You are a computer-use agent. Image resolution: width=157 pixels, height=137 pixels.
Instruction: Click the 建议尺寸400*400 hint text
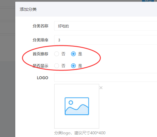click(90, 133)
